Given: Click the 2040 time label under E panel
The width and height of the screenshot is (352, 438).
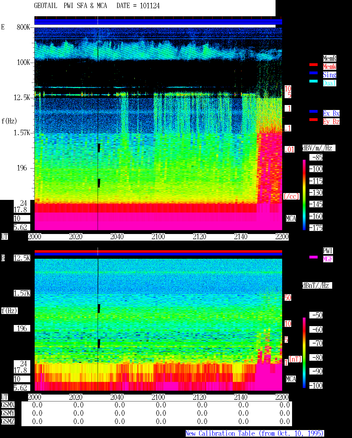Looking at the screenshot, I should 117,236.
